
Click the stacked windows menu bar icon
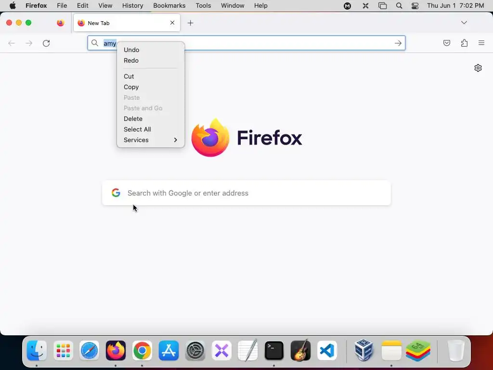(x=382, y=6)
